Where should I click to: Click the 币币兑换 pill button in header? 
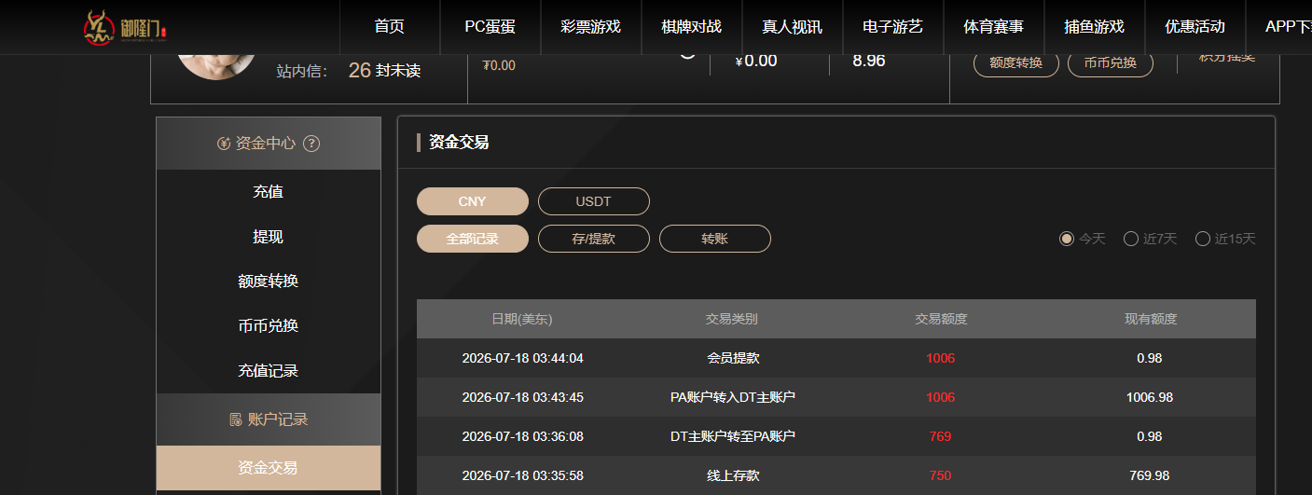click(x=1111, y=63)
